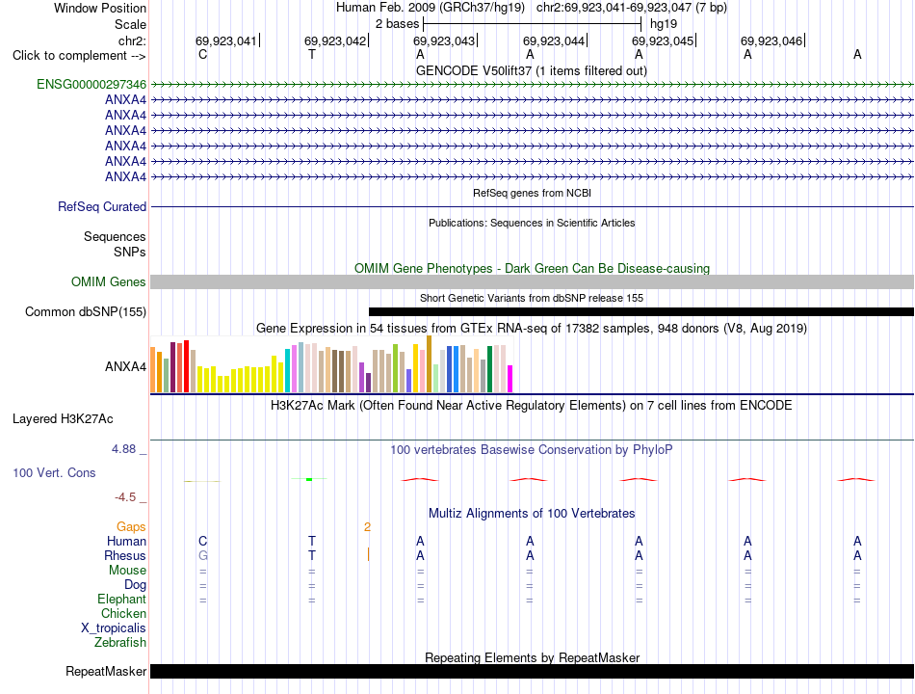Click the magenta last bar in GTEx chart
Image resolution: width=915 pixels, height=694 pixels.
coord(510,379)
